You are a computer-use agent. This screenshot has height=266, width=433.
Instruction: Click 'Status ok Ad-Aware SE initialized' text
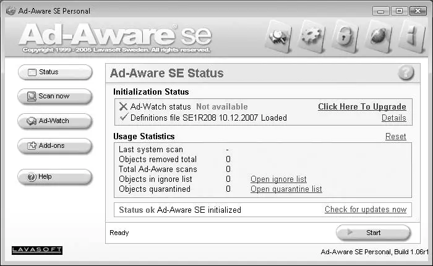(x=180, y=210)
